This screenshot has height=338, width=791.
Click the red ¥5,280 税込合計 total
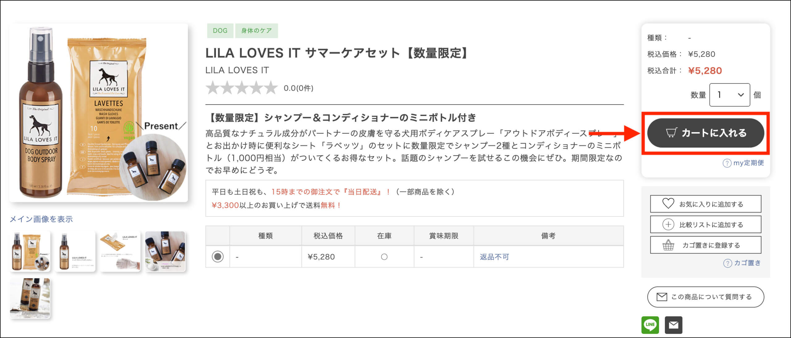click(705, 71)
